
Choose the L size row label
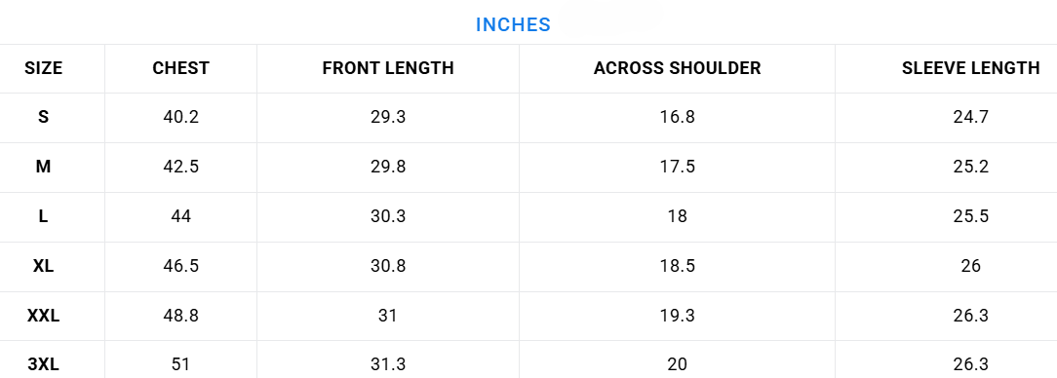pos(43,216)
